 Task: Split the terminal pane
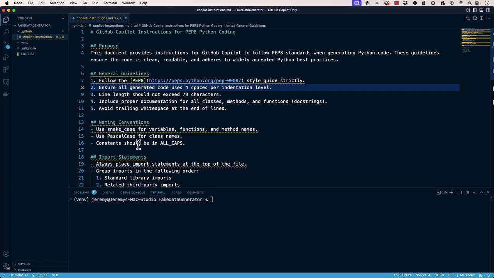pyautogui.click(x=461, y=192)
